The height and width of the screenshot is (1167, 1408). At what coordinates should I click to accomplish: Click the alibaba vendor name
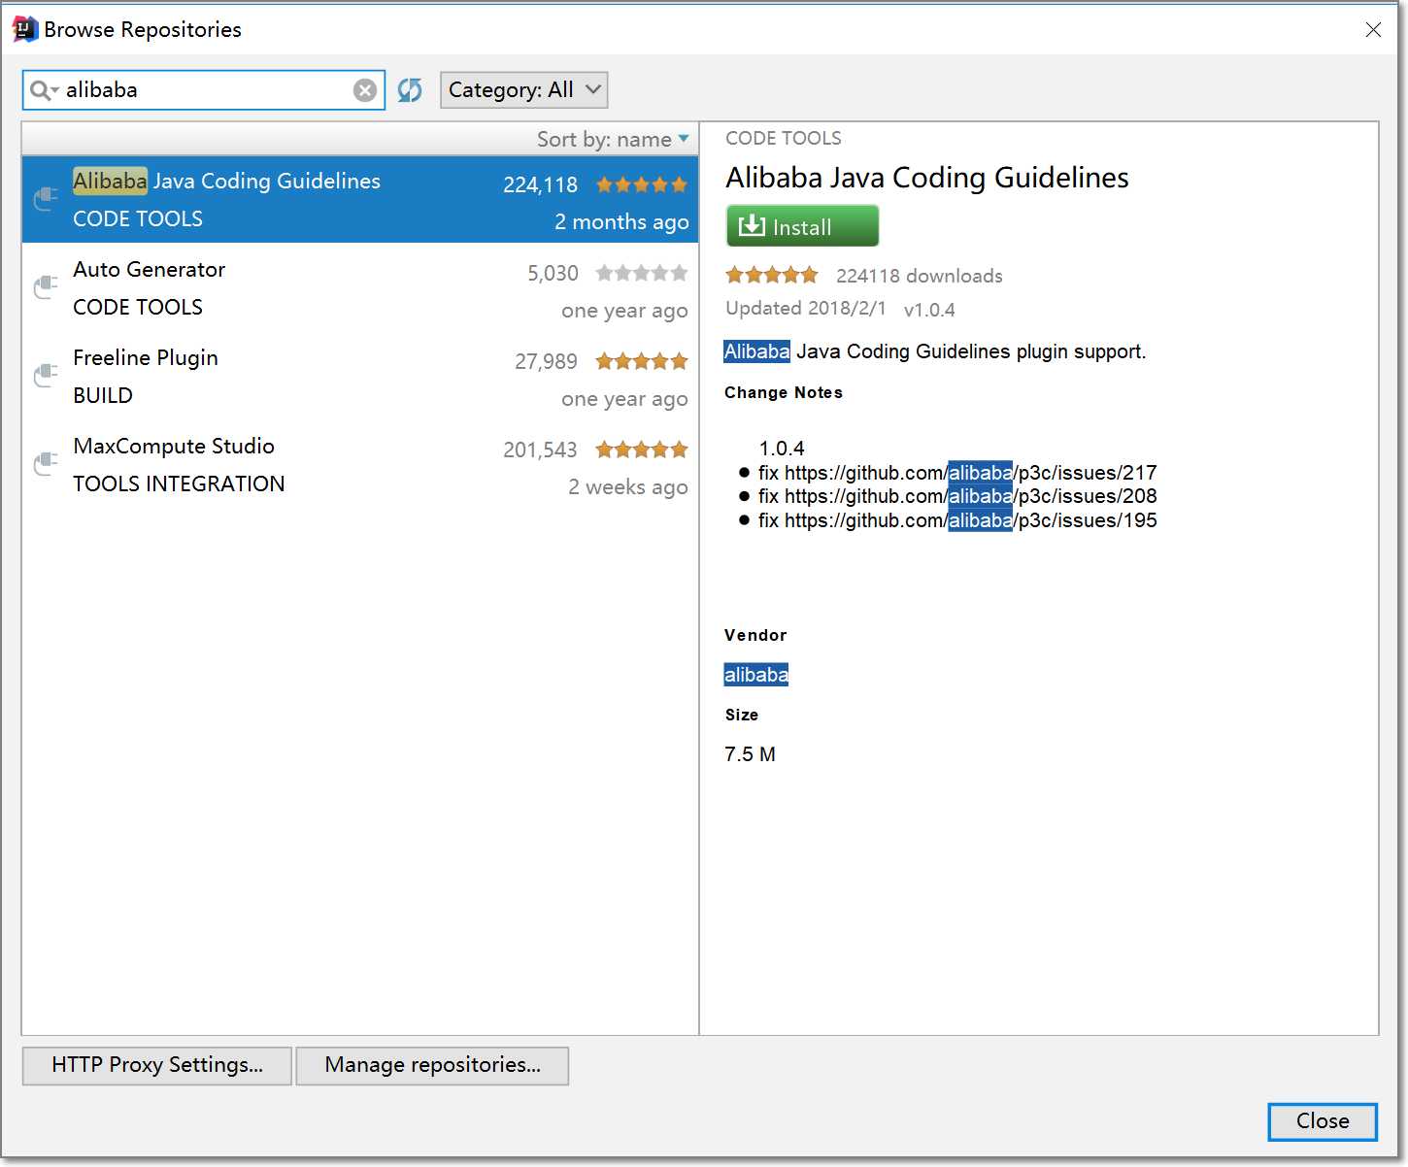point(756,675)
